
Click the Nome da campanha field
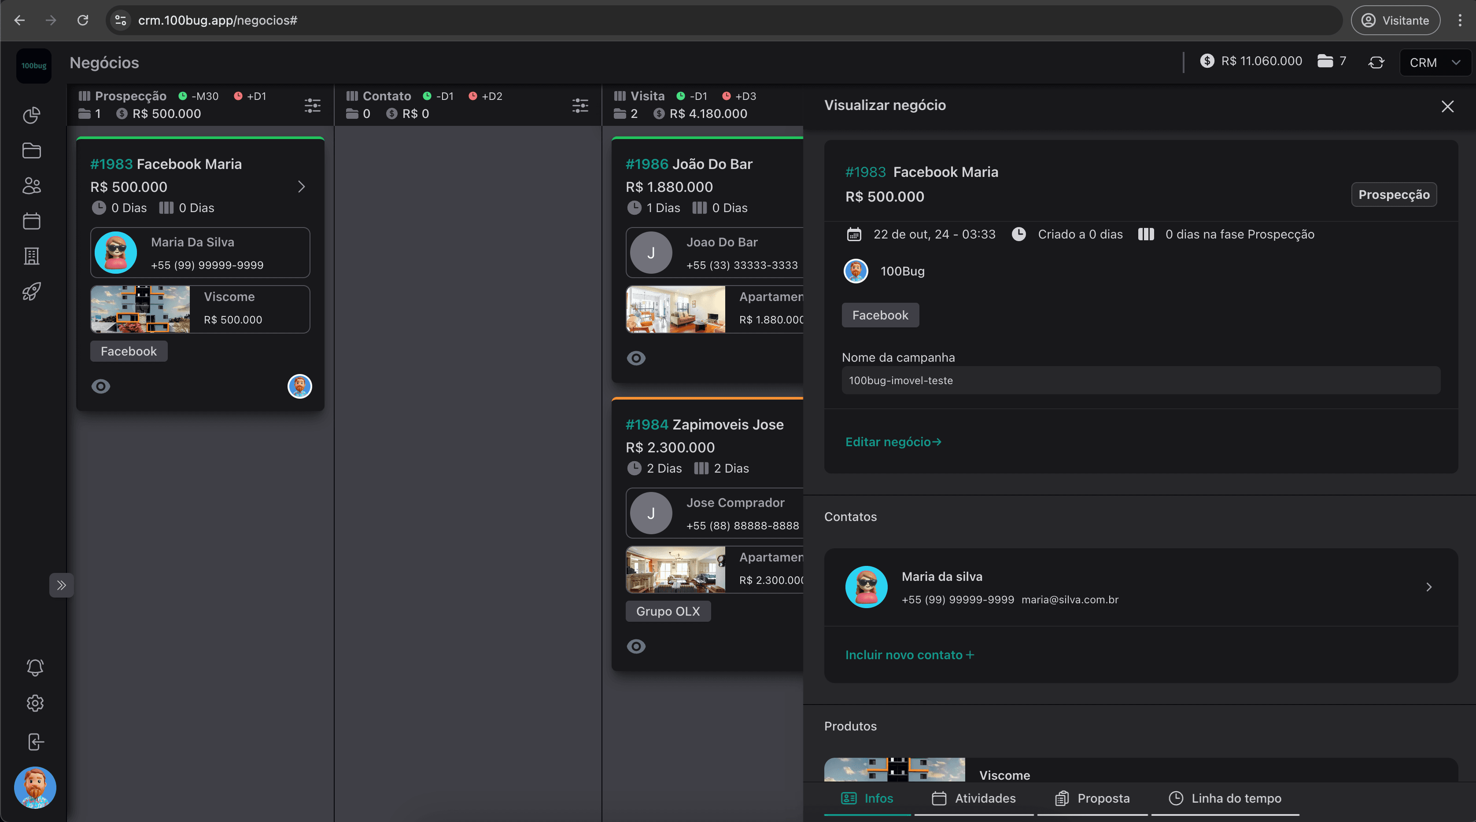[x=1140, y=381]
